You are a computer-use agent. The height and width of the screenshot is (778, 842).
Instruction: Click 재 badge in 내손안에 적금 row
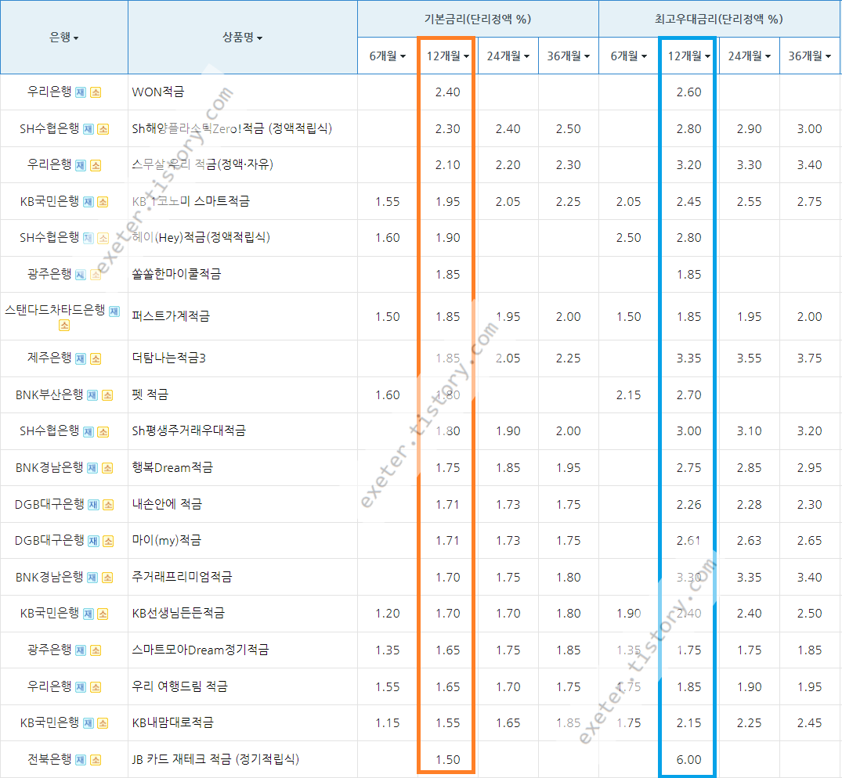93,505
